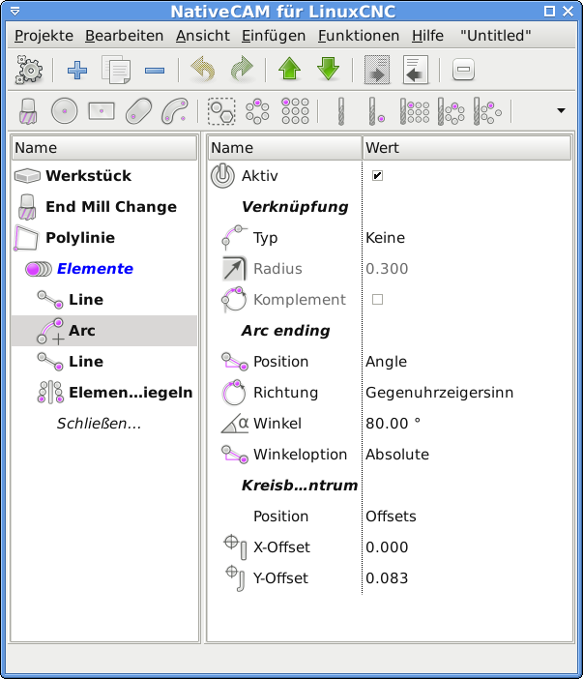The height and width of the screenshot is (679, 583).
Task: Click the blue plus add icon
Action: click(77, 70)
